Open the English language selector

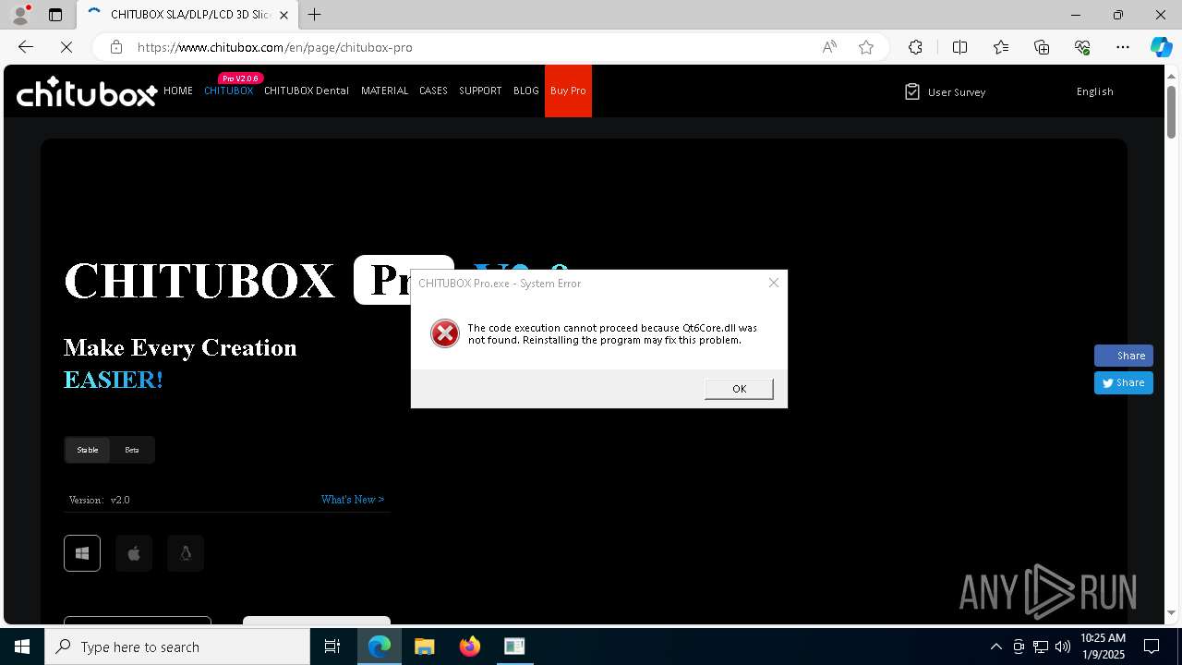coord(1094,91)
